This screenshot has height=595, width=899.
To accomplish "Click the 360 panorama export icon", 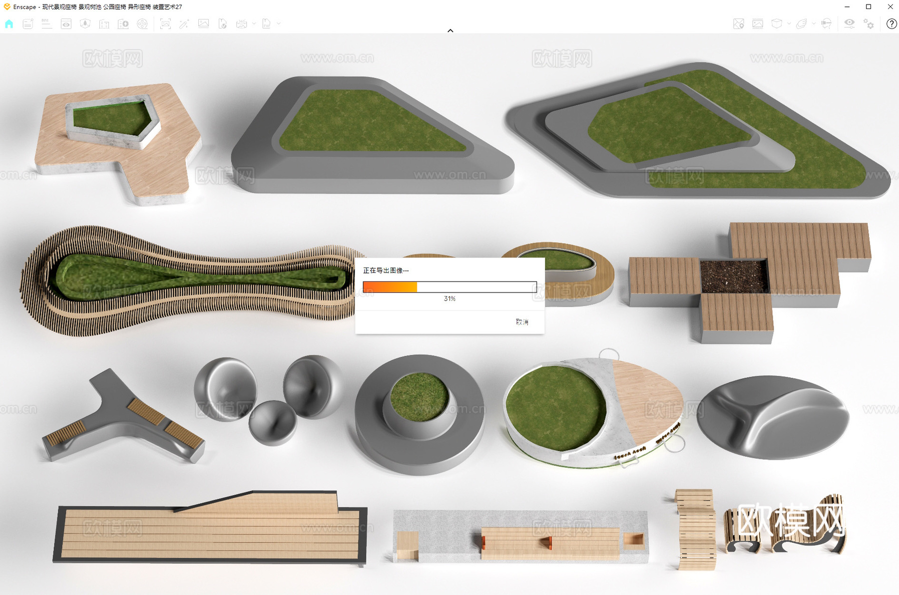I will click(241, 23).
